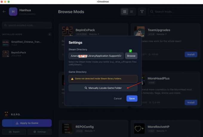The image size is (203, 137).
Task: Open the TeamUpgrades Website link
Action: coord(161,34)
